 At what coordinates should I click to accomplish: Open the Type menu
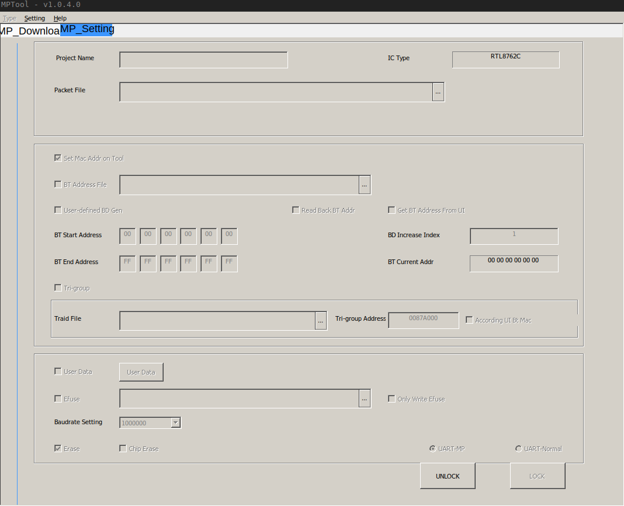pos(9,18)
